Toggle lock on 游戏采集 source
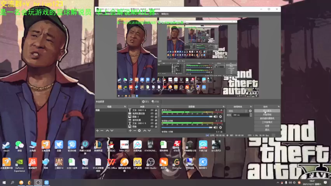 tap(156, 120)
